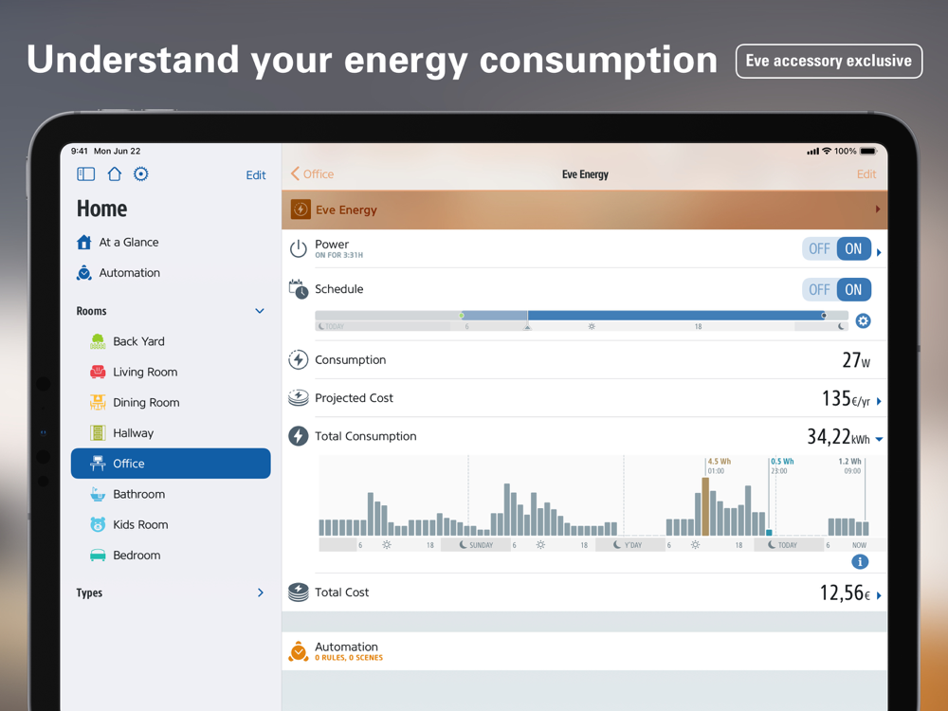The height and width of the screenshot is (711, 948).
Task: Click the schedule end marker
Action: coord(824,316)
